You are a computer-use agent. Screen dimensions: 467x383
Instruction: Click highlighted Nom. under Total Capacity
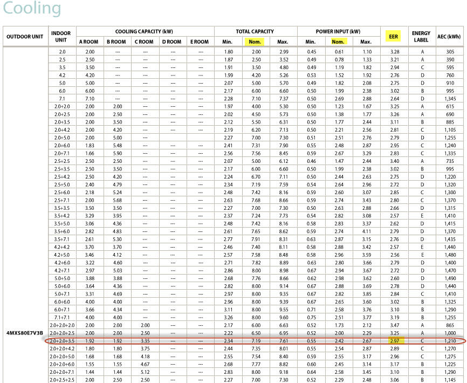[255, 42]
